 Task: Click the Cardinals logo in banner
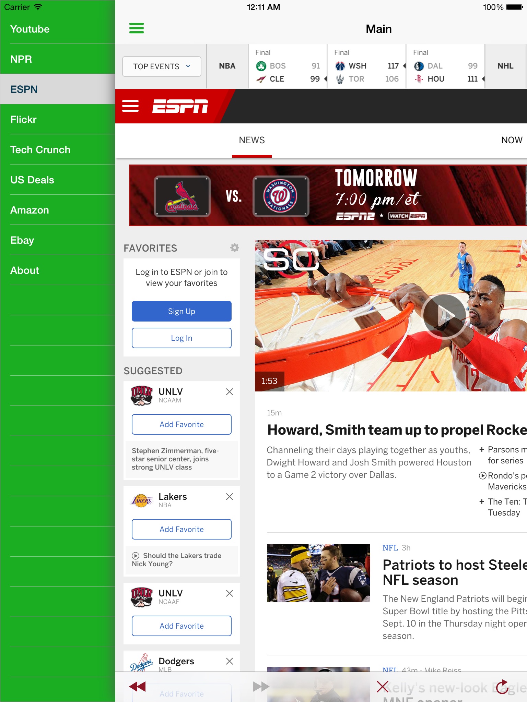coord(182,196)
